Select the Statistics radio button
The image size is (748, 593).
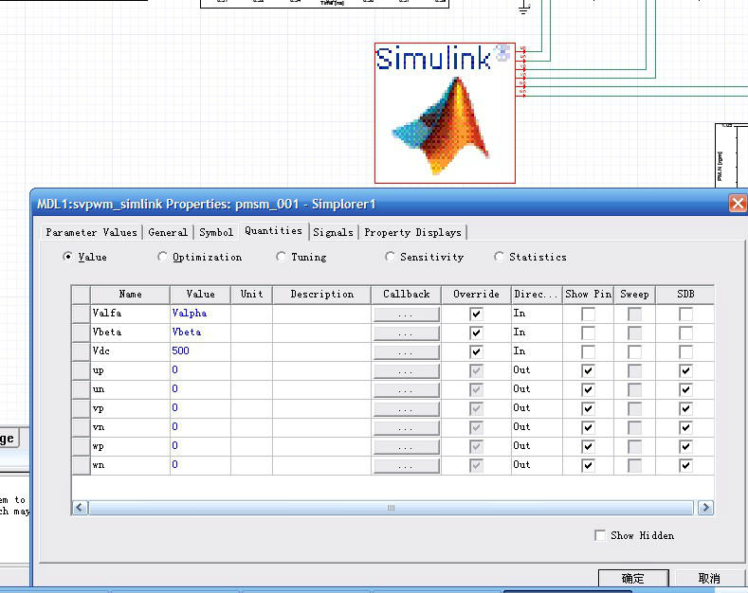499,257
